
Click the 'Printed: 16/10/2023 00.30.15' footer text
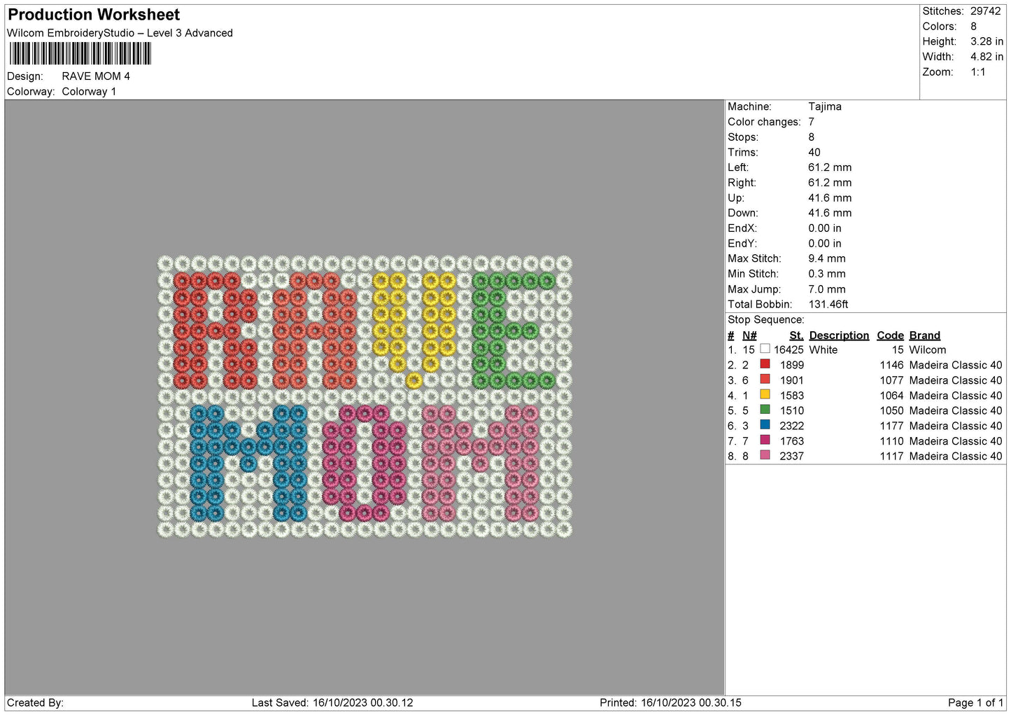tap(670, 702)
